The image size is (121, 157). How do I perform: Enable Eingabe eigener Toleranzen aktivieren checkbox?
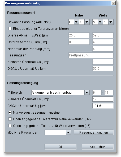10,29
